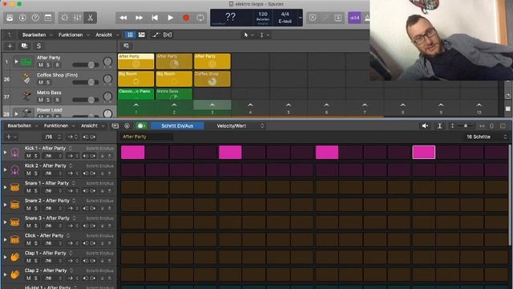Trigger scene 3 arrow
Image resolution: width=513 pixels, height=289 pixels.
[x=212, y=105]
